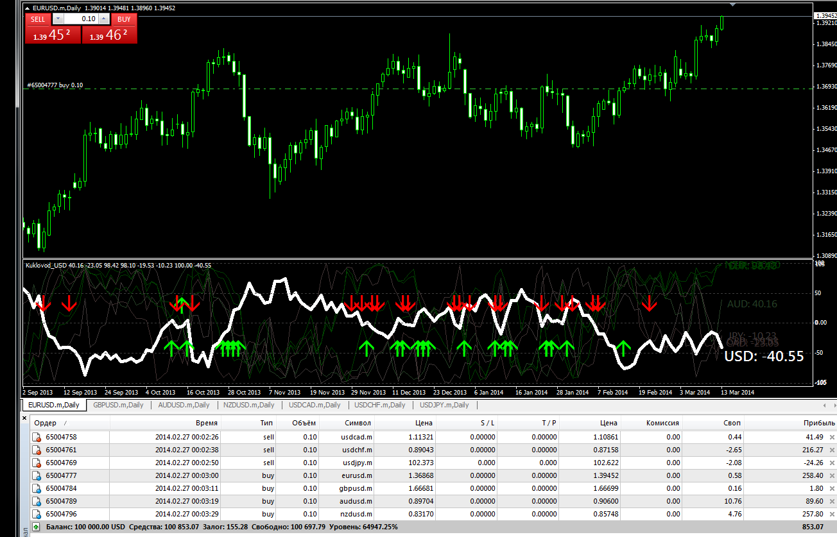Click order icon for 65004796 nzdusd

click(37, 514)
